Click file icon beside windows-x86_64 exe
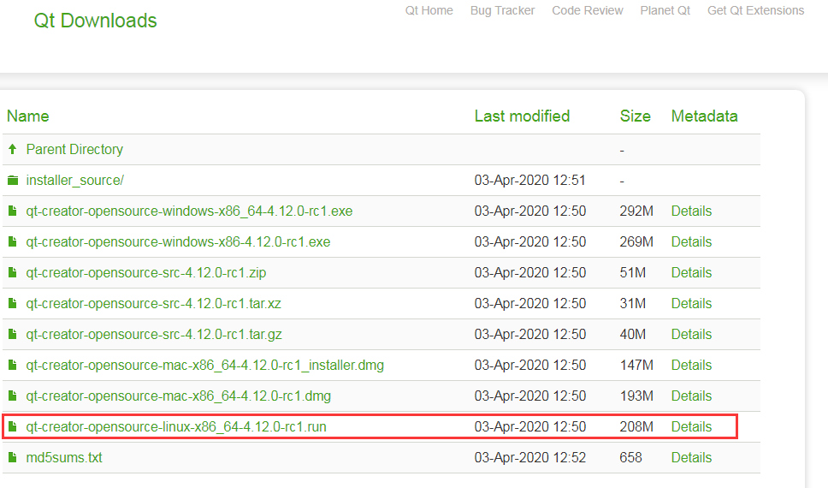 tap(13, 211)
